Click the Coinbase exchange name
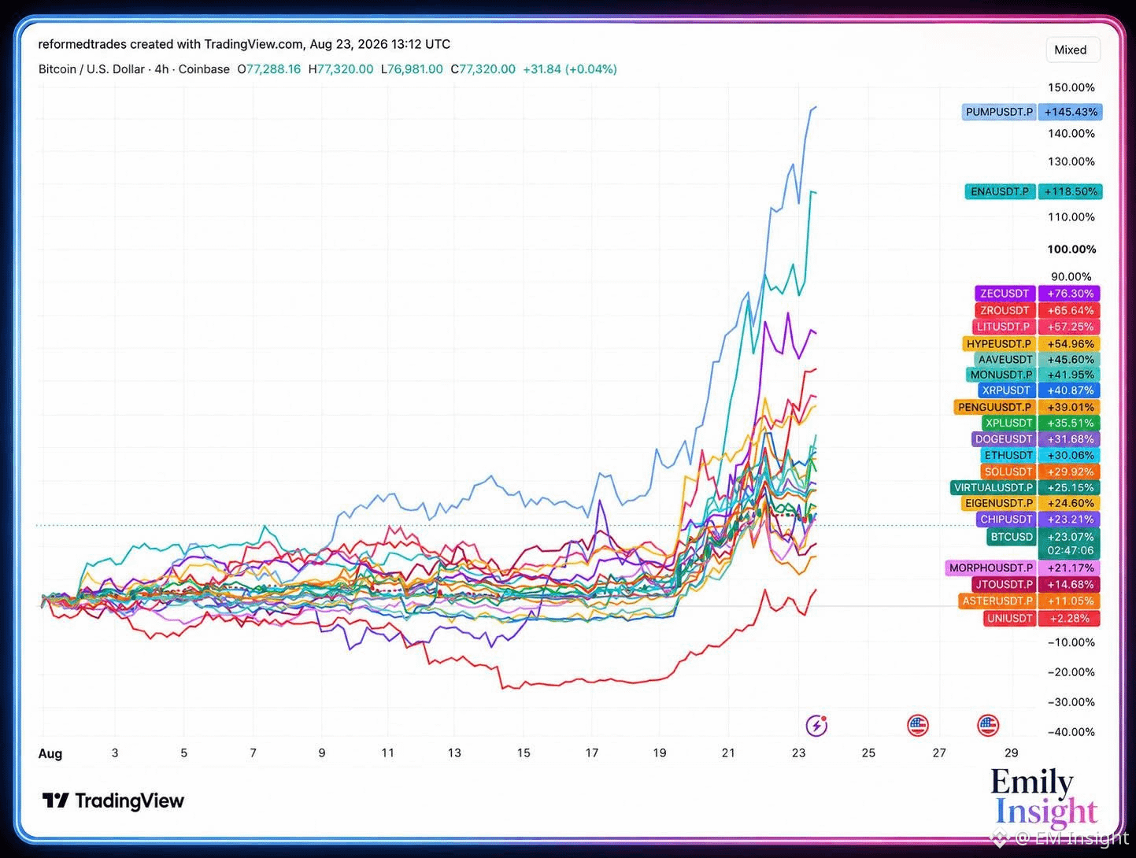Viewport: 1136px width, 858px height. click(x=204, y=69)
